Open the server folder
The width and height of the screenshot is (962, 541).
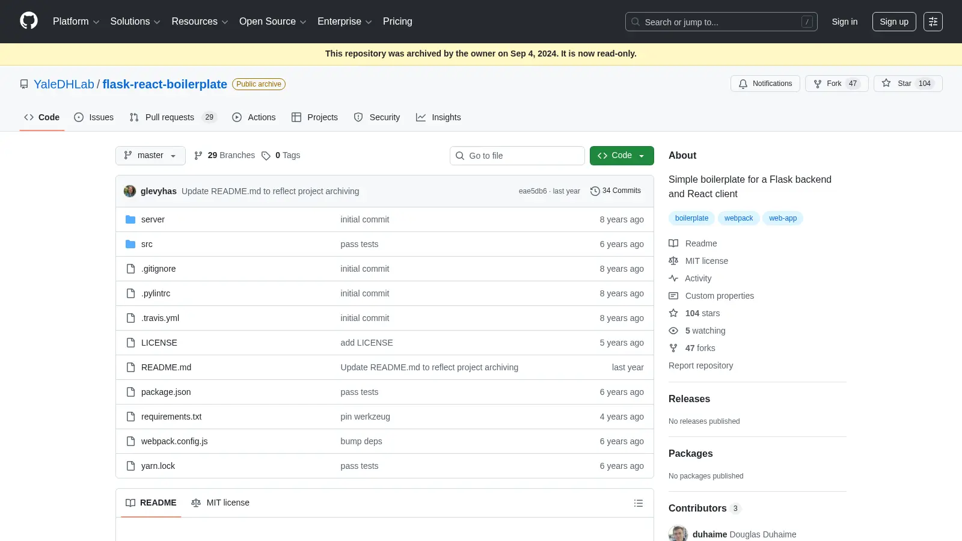tap(153, 219)
